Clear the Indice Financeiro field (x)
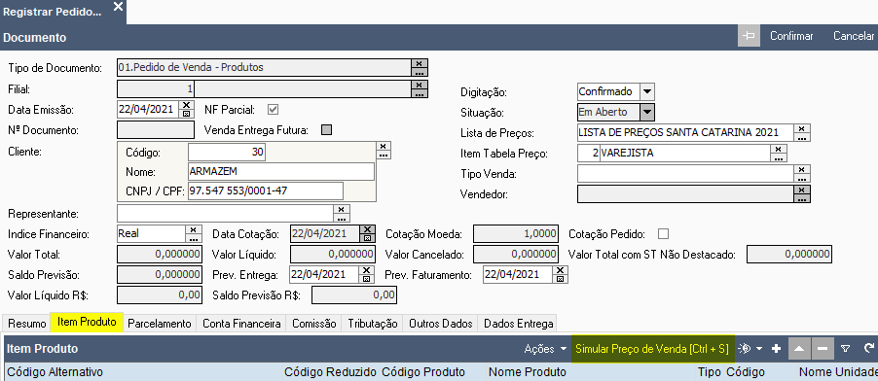Image resolution: width=878 pixels, height=381 pixels. [x=193, y=229]
